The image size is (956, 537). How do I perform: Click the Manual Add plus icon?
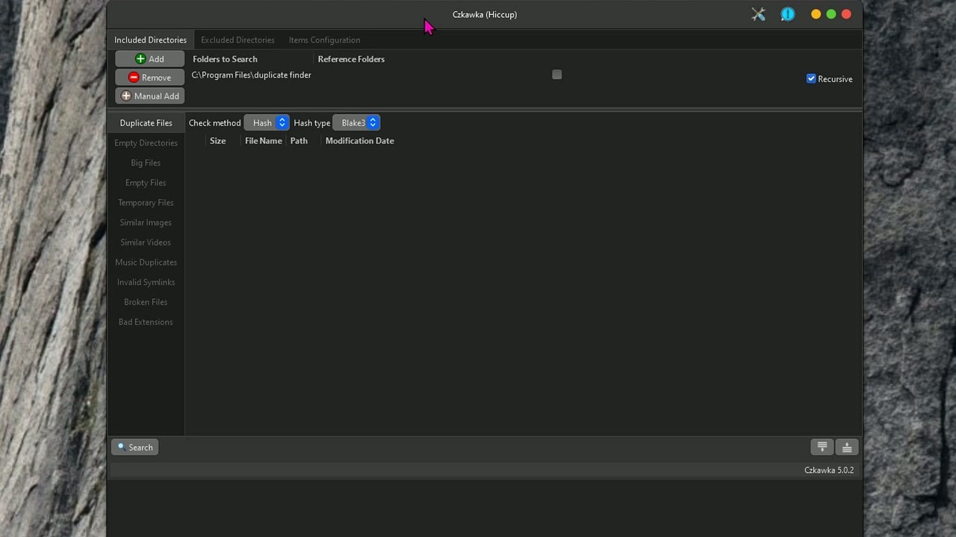coord(126,95)
